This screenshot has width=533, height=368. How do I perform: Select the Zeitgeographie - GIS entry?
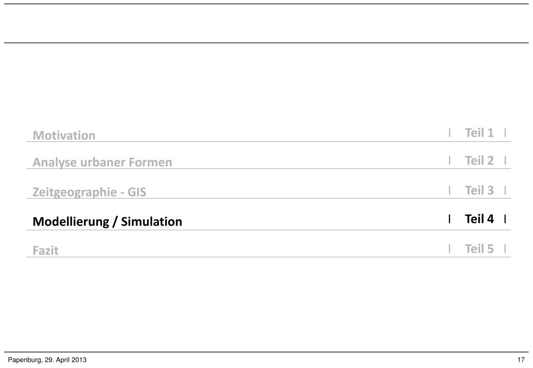pyautogui.click(x=90, y=192)
